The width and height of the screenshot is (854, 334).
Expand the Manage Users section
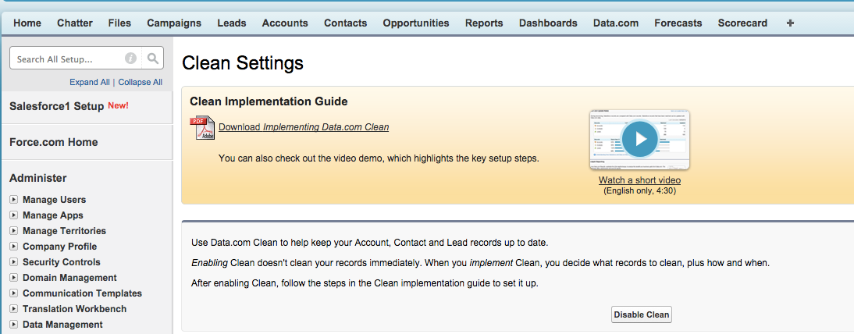[13, 200]
